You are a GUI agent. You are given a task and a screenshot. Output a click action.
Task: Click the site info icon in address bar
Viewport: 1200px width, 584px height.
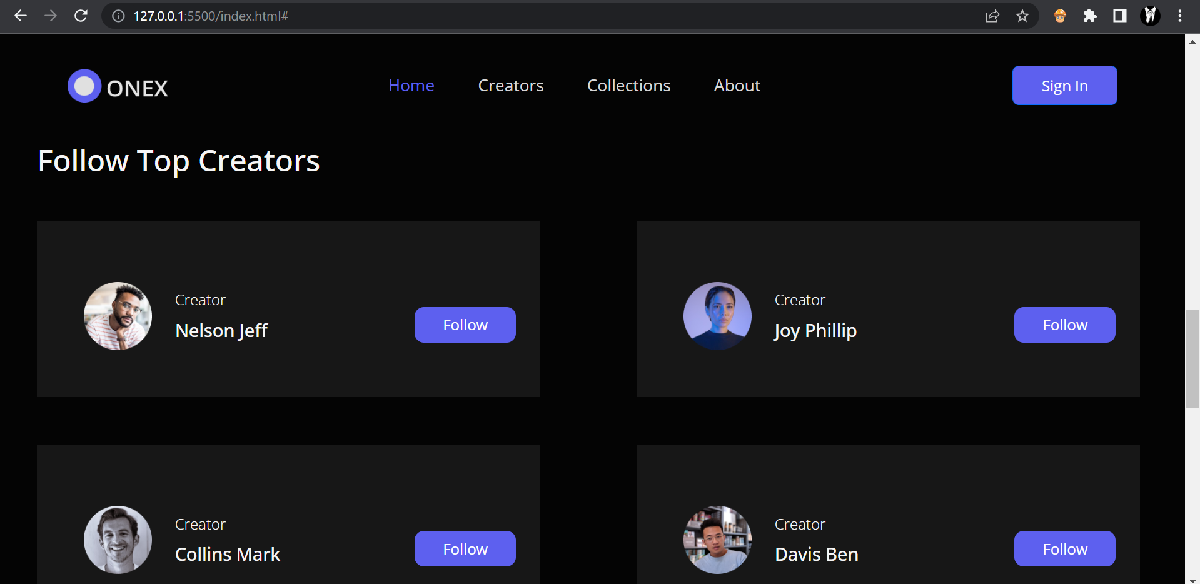(x=118, y=16)
